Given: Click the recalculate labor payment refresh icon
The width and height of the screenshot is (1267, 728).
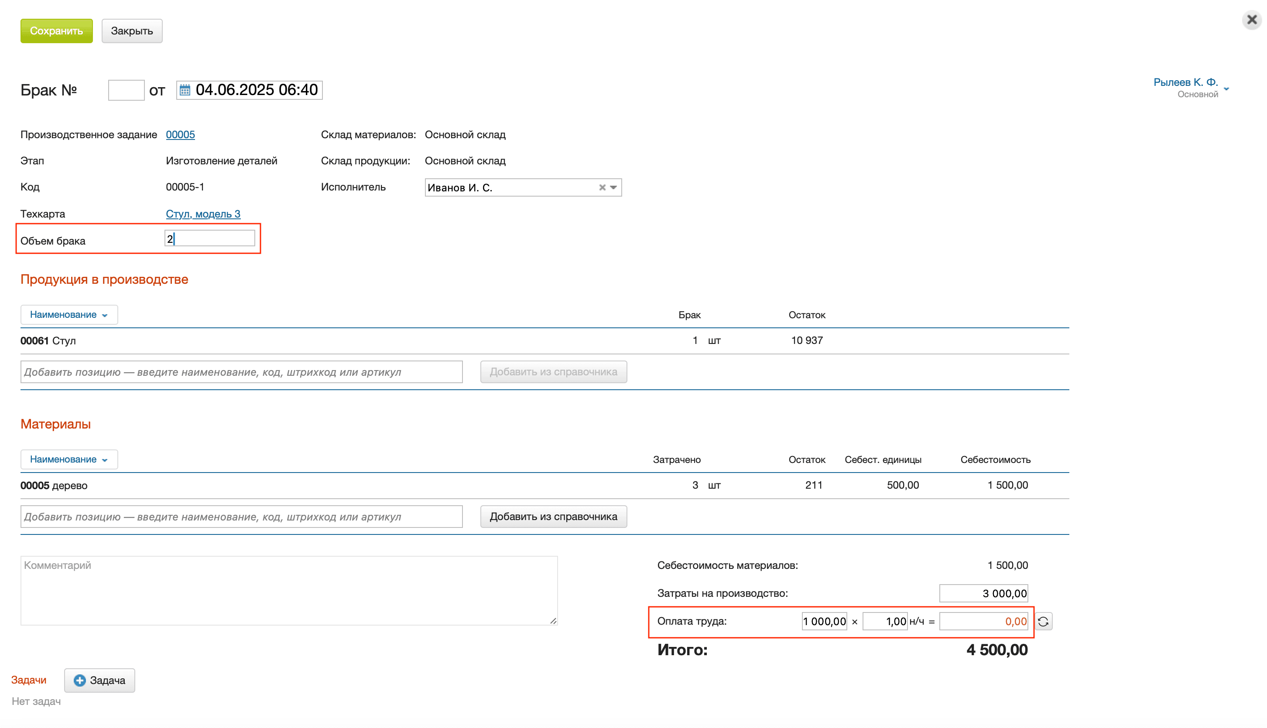Looking at the screenshot, I should coord(1043,622).
